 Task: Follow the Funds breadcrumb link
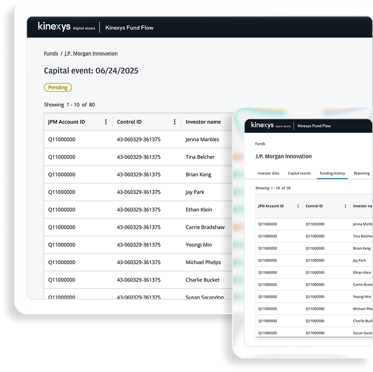pos(51,53)
